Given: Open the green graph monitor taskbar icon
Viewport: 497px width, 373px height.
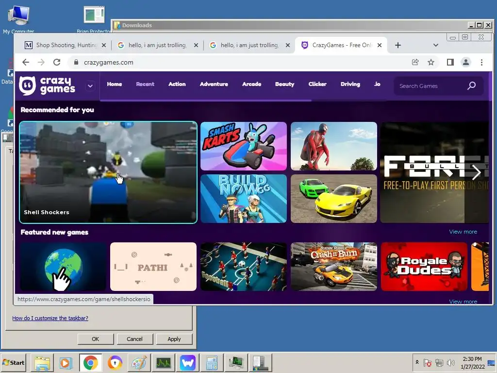Looking at the screenshot, I should (x=164, y=362).
